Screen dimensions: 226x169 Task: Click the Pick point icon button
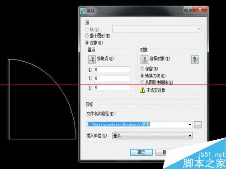tap(92, 59)
